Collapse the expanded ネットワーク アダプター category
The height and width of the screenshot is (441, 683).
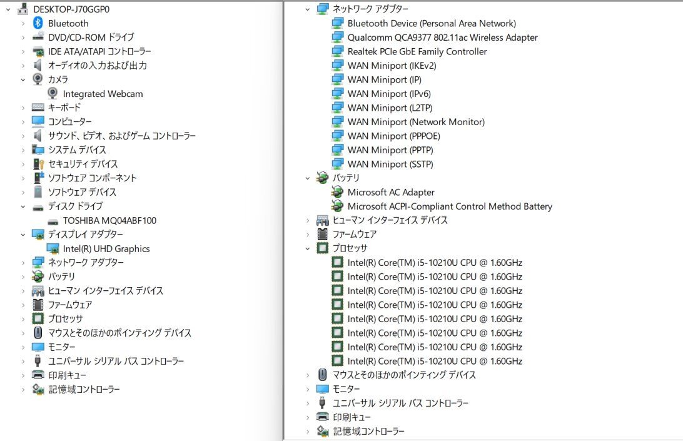click(308, 9)
